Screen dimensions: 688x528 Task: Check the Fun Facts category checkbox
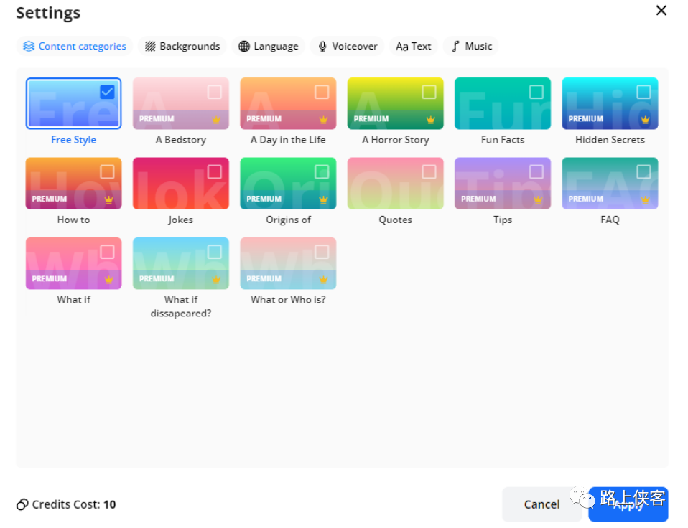coord(536,92)
